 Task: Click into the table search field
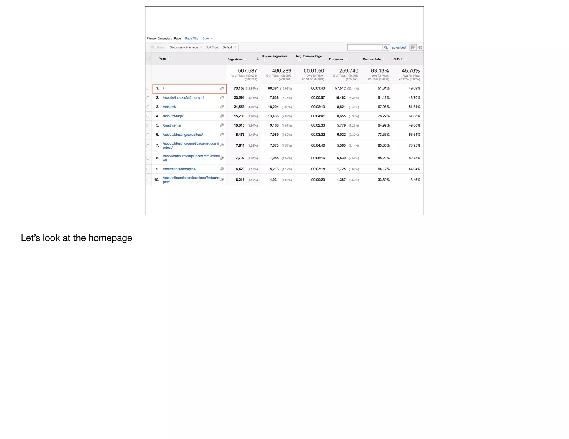coord(365,47)
